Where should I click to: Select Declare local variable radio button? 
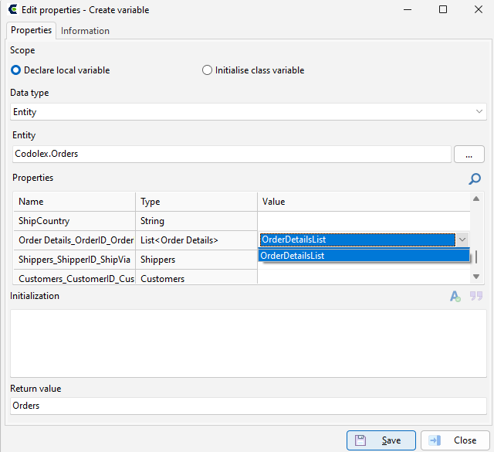15,70
